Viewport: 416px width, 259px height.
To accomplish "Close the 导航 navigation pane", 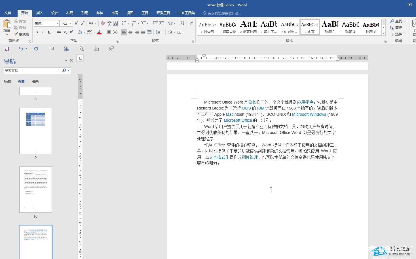I will click(x=71, y=60).
